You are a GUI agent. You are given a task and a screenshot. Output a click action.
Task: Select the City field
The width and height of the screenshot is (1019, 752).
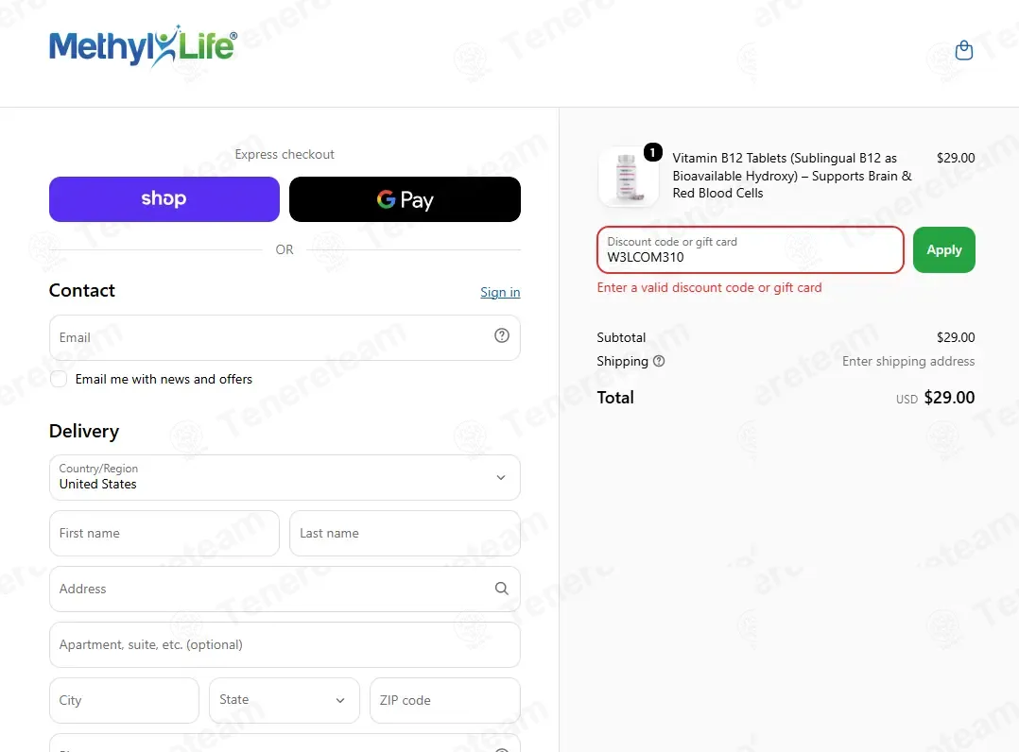(124, 700)
